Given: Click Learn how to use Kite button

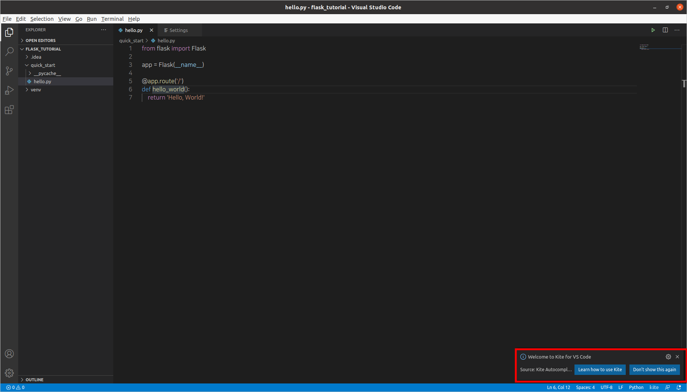Looking at the screenshot, I should pos(600,370).
